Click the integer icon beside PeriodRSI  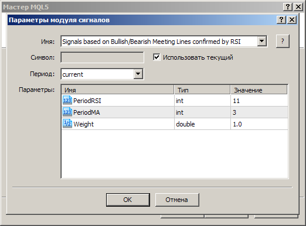[67, 100]
